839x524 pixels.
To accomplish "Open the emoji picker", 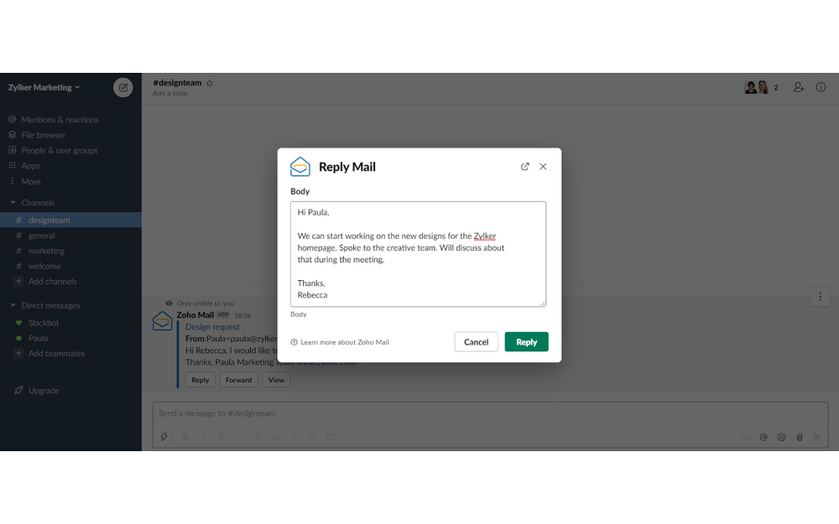I will click(782, 438).
